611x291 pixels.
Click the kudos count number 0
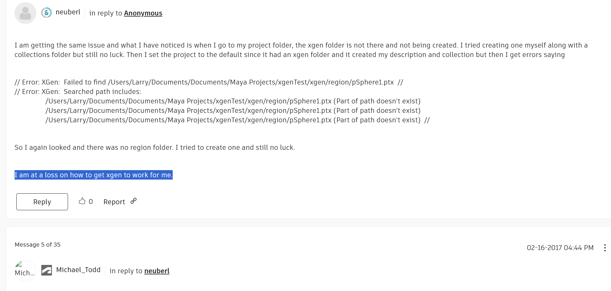[x=91, y=202]
